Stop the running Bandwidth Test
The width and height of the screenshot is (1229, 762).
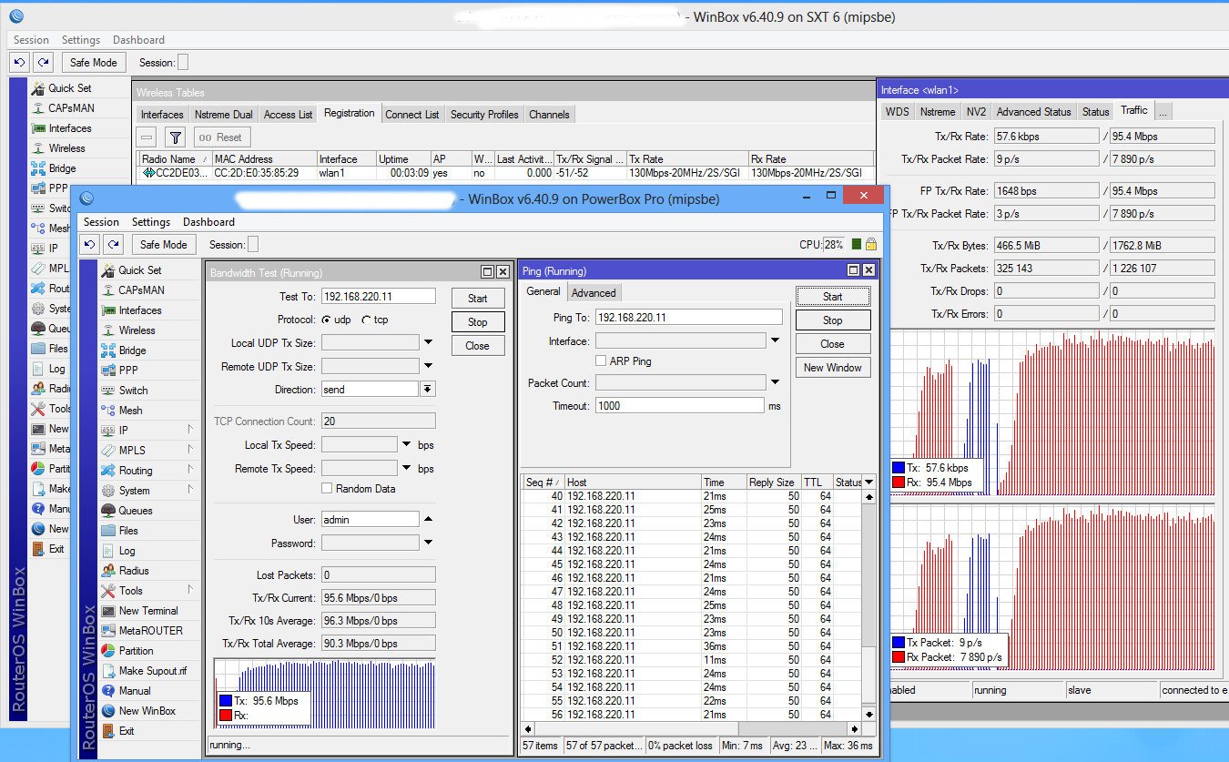477,322
